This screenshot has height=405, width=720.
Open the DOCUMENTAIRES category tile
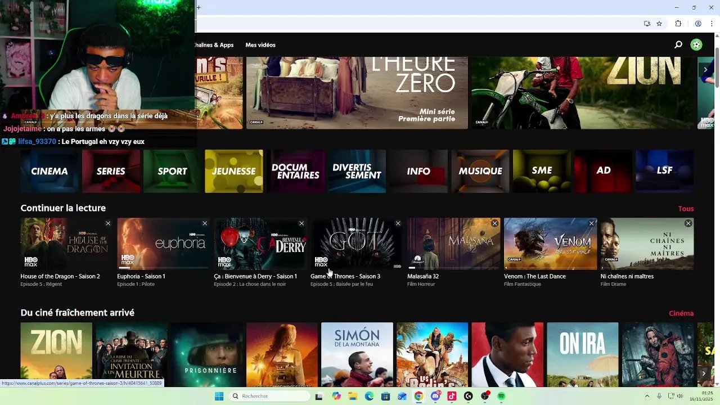click(295, 171)
